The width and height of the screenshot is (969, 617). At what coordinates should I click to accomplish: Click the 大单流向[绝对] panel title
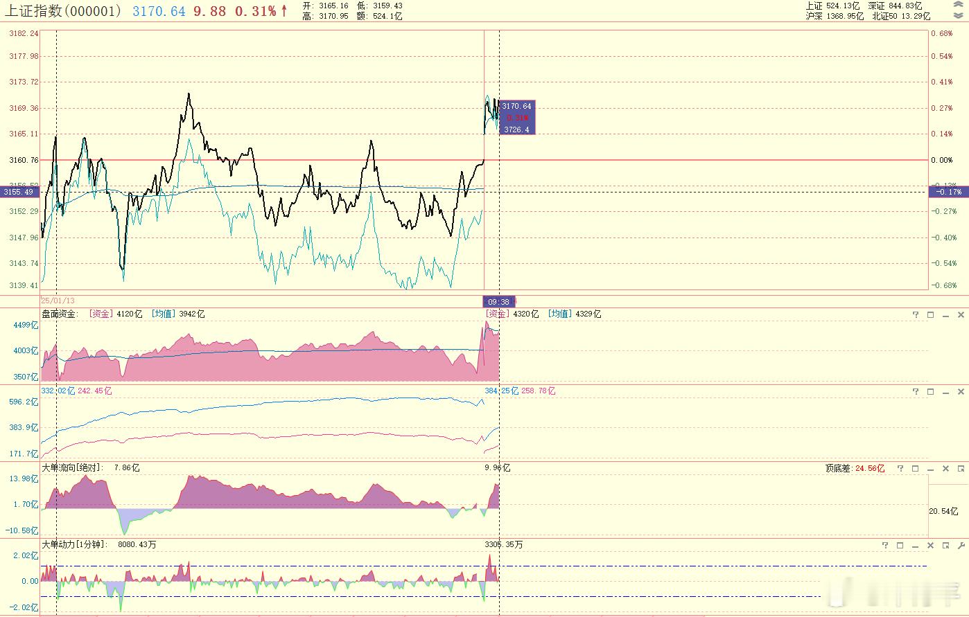(72, 468)
